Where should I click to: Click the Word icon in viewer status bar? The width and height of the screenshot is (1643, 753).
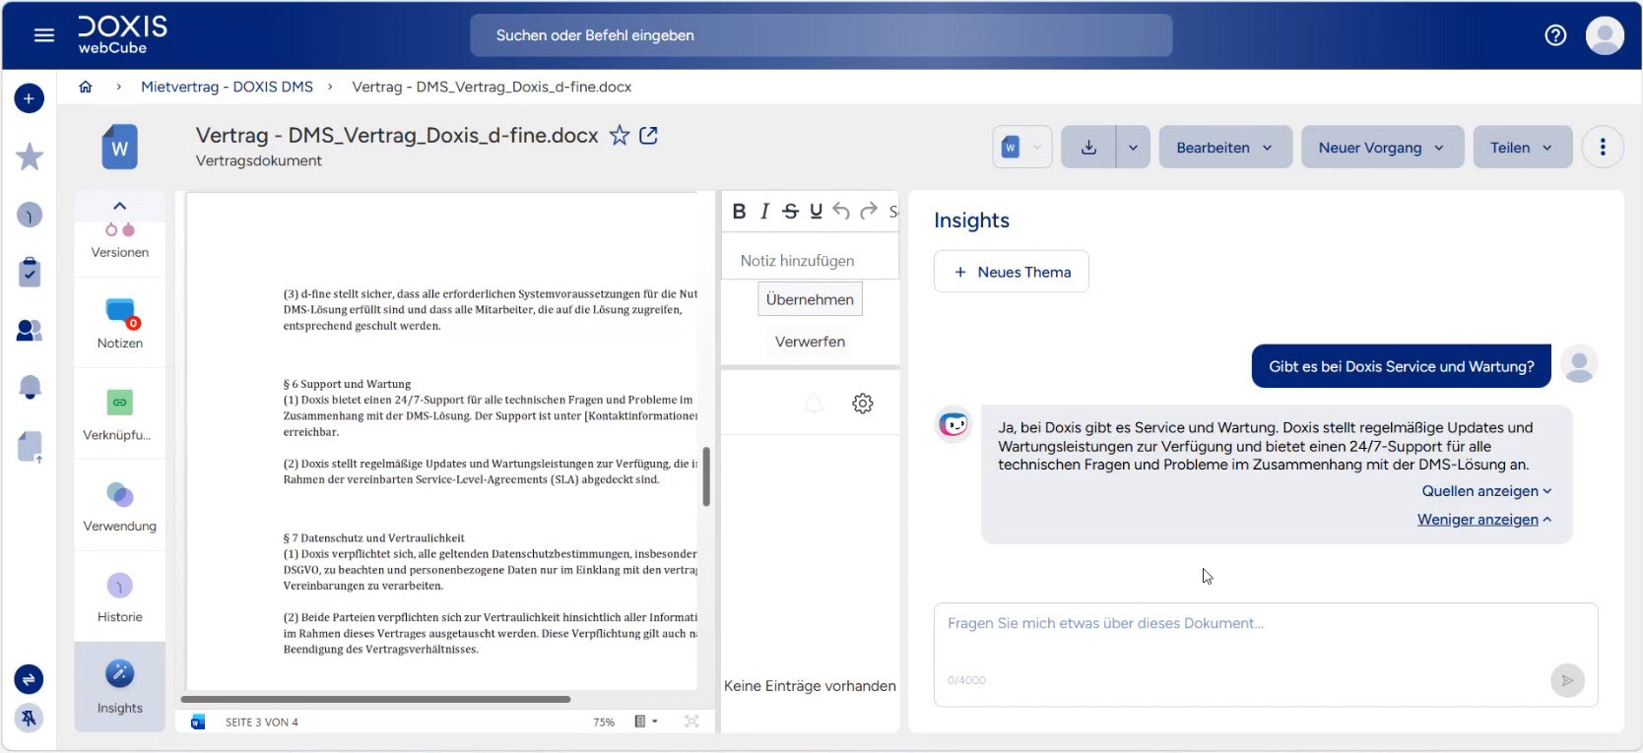[x=198, y=722]
